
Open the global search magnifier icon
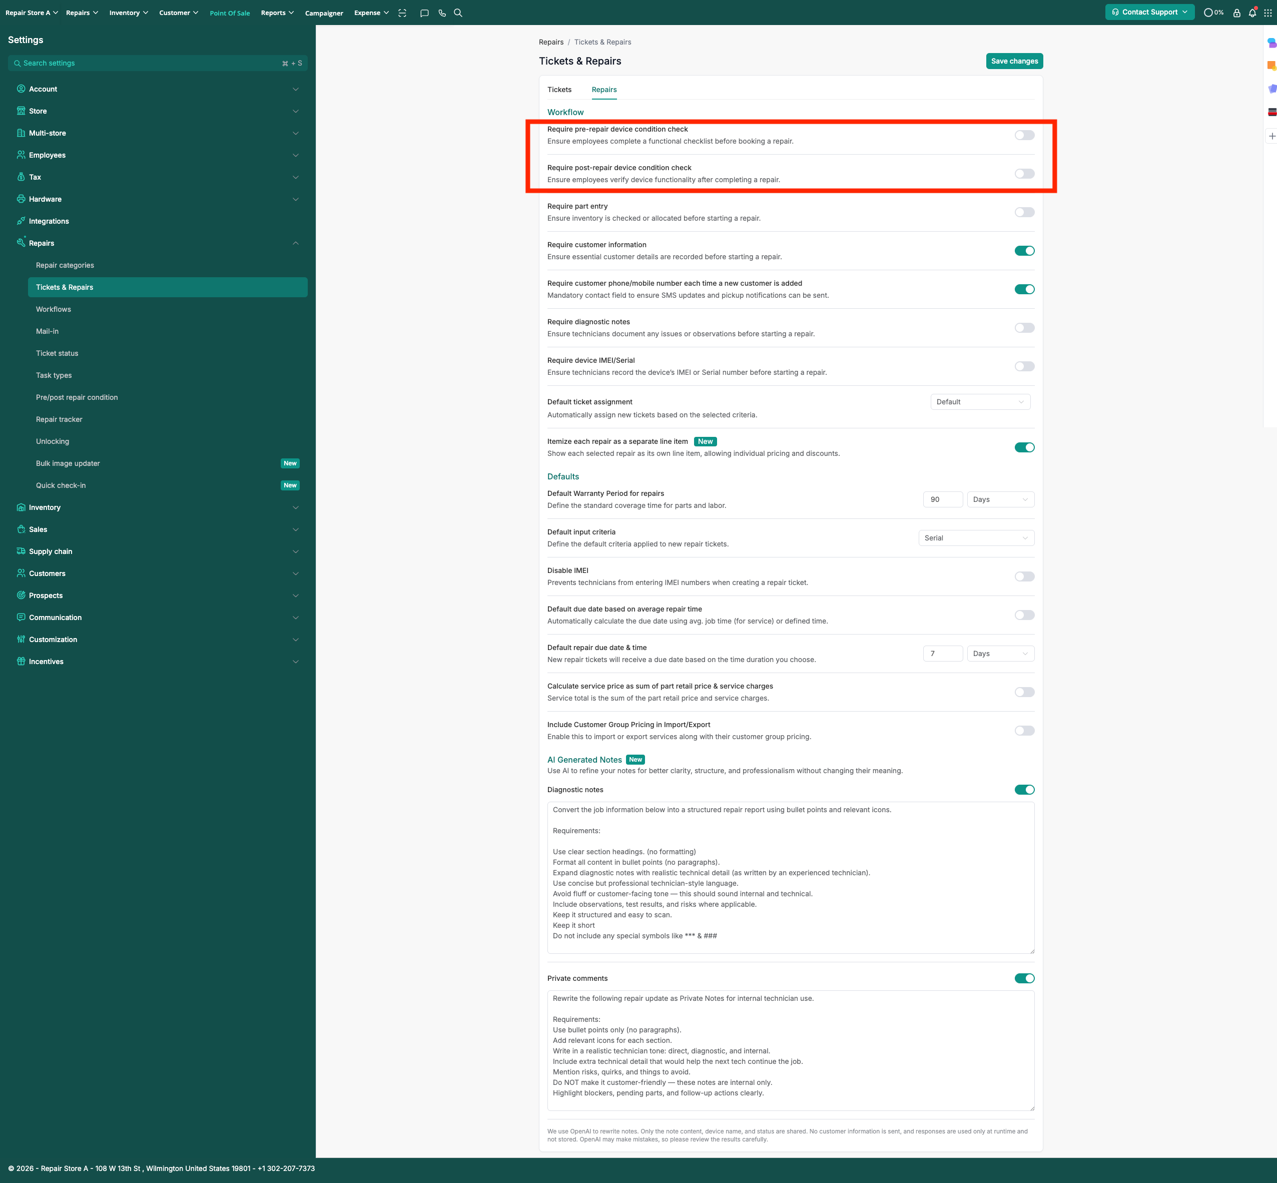458,13
